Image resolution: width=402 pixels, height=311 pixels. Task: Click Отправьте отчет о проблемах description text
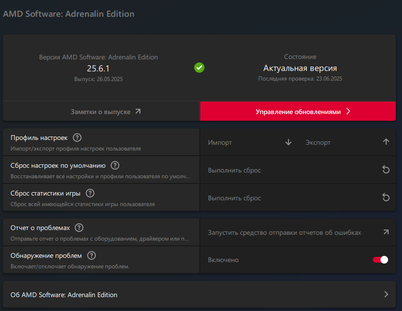100,239
